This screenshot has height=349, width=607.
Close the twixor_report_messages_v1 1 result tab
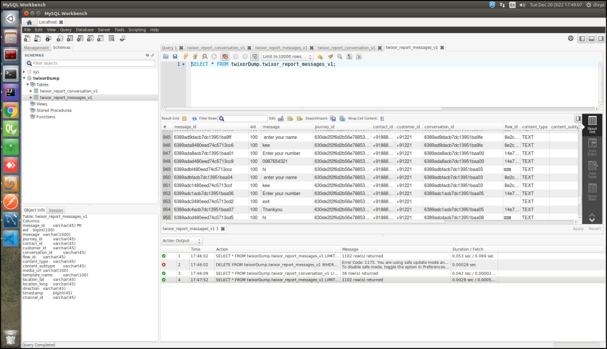[x=223, y=229]
